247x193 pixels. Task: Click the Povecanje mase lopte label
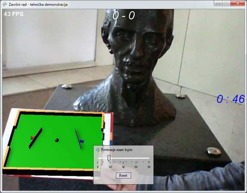[x=117, y=150]
